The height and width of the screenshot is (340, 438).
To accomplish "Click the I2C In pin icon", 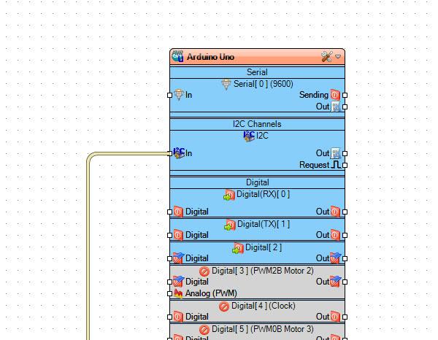I will tap(179, 153).
